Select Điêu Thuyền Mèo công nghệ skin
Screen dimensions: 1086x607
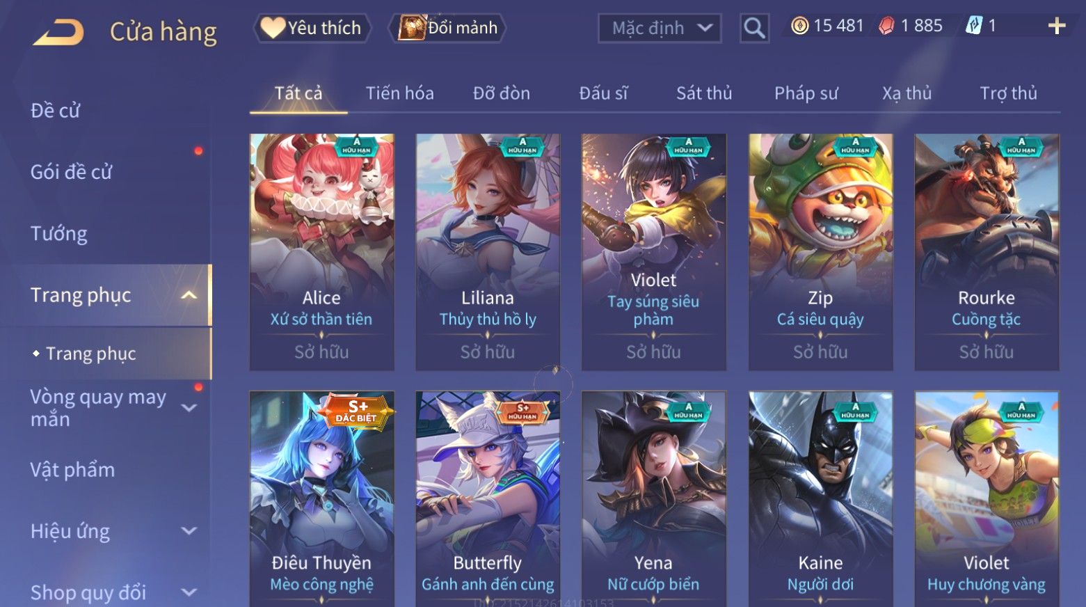[322, 498]
